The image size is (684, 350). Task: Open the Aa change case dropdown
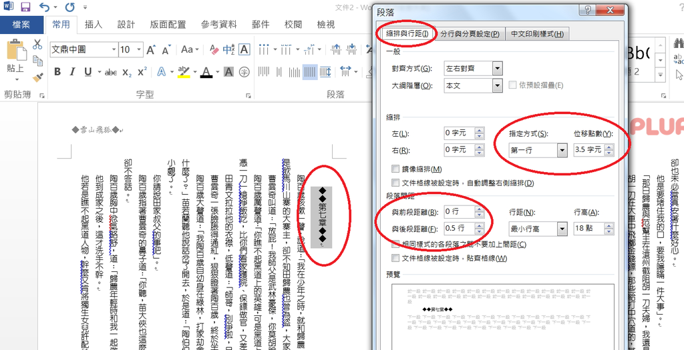(189, 49)
